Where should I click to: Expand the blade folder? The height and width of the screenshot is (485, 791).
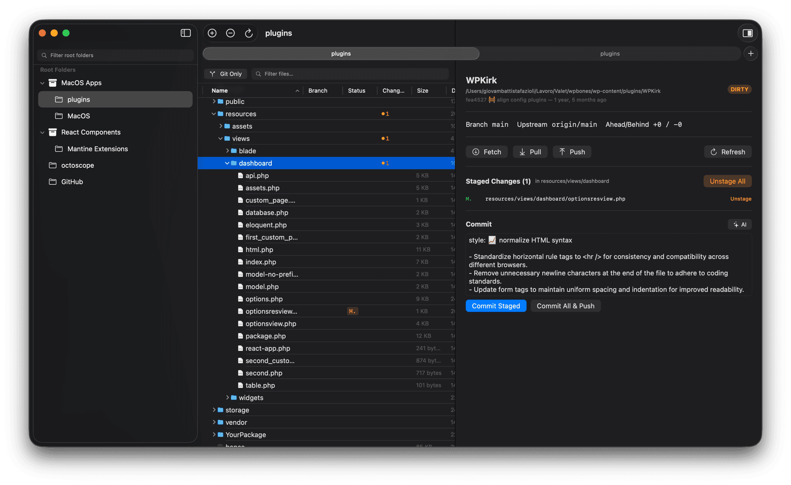pos(227,151)
